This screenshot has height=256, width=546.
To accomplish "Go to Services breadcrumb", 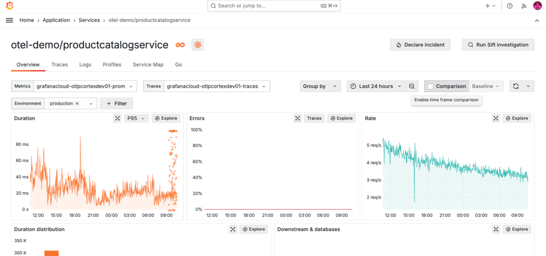I will tap(89, 20).
